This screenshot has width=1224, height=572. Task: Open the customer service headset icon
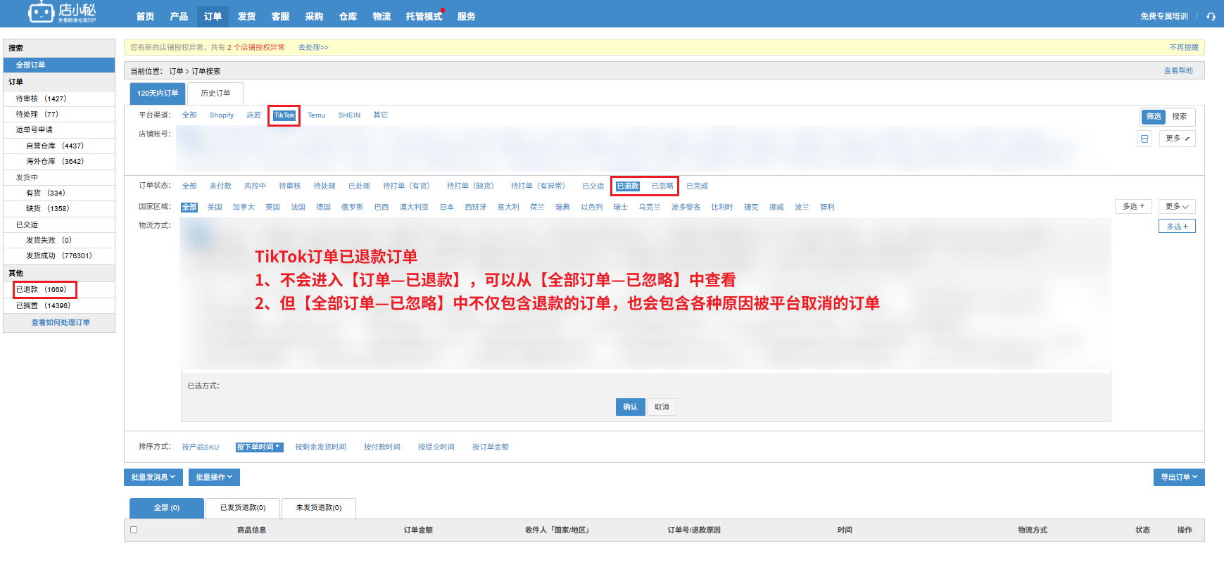[x=1211, y=16]
